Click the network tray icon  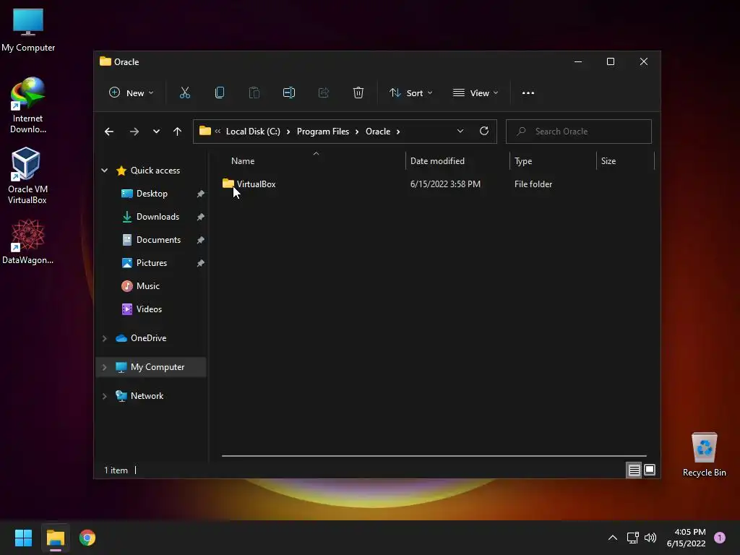click(632, 538)
